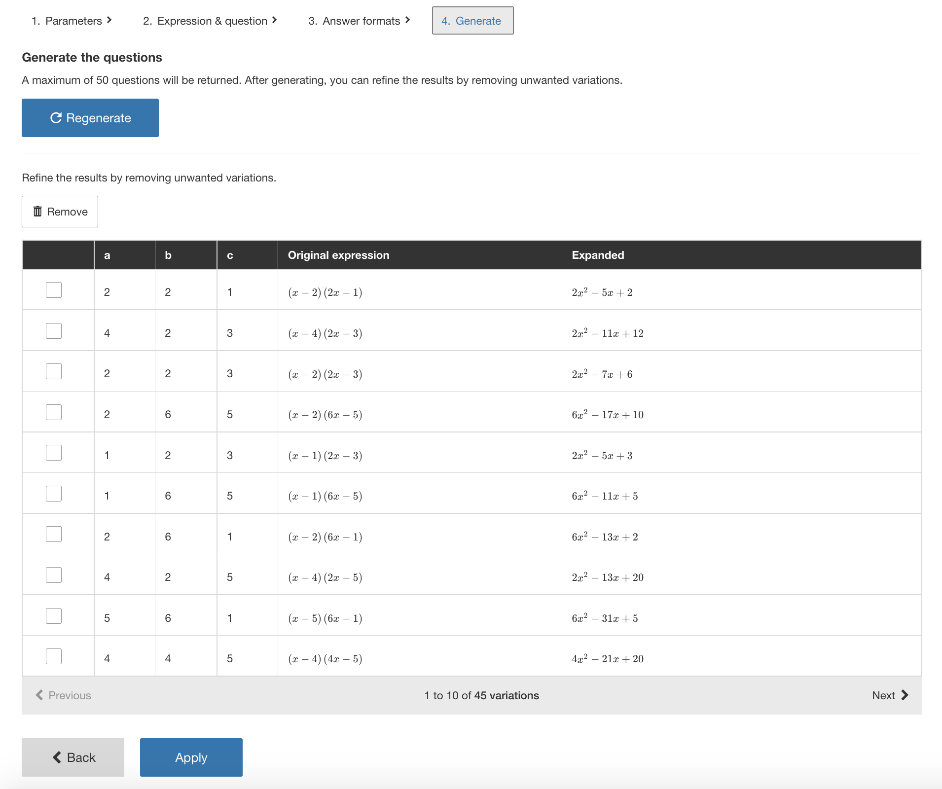This screenshot has height=789, width=942.
Task: Go to Expression & question step
Action: (212, 21)
